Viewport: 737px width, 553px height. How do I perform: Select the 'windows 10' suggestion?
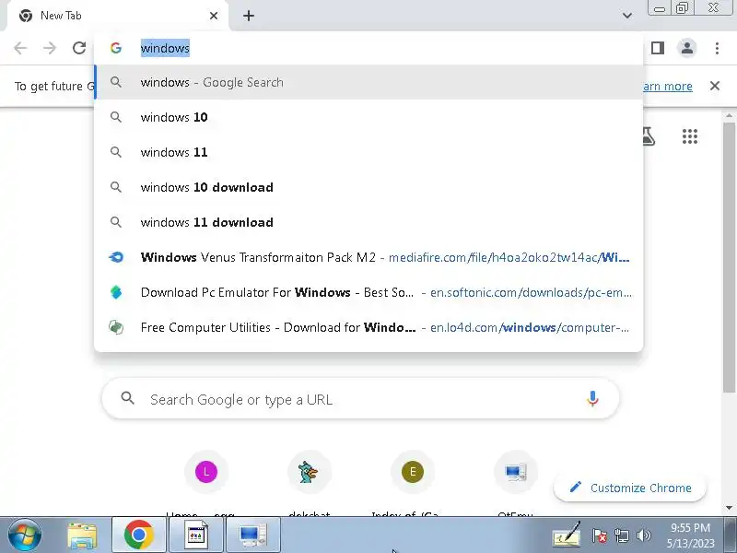pos(368,117)
